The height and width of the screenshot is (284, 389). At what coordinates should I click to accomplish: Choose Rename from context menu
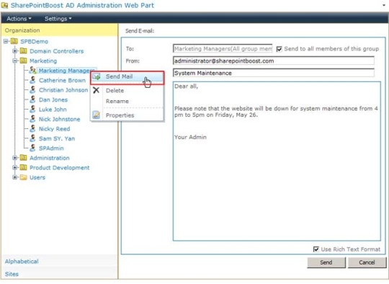127,101
